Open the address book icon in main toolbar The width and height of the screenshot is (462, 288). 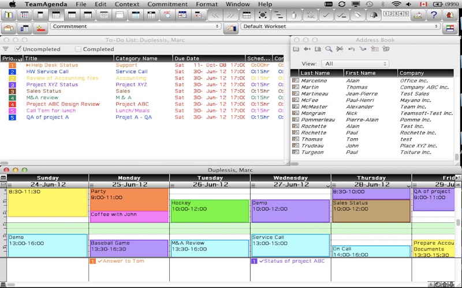(9, 15)
